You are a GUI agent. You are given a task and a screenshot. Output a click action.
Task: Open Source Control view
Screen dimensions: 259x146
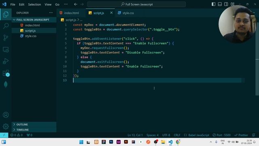pos(6,38)
